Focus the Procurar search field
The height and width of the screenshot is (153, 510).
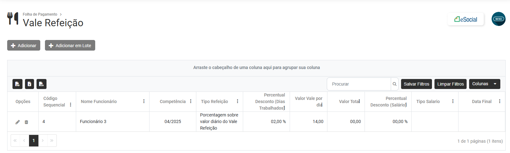click(359, 84)
